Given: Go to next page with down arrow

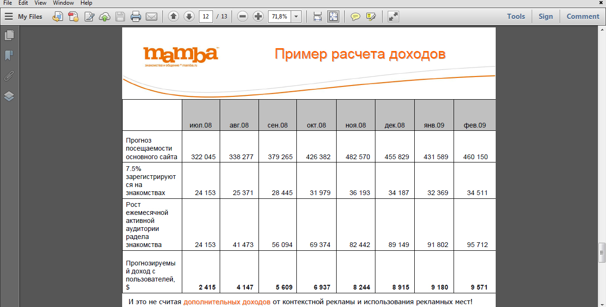Looking at the screenshot, I should coord(189,17).
